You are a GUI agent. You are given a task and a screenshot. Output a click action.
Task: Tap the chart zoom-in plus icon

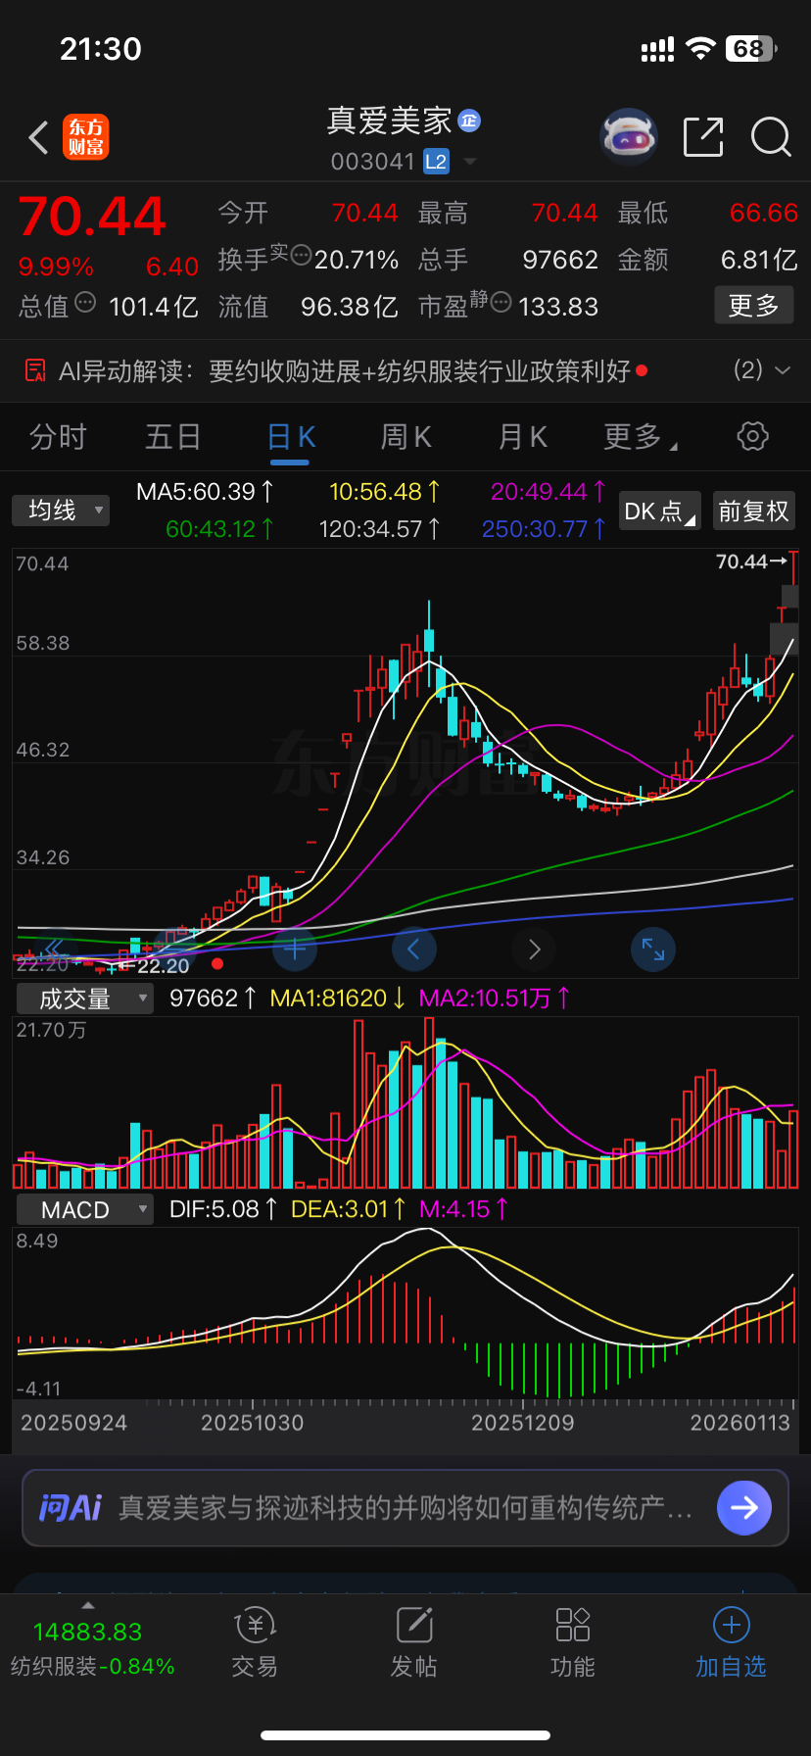[x=295, y=948]
